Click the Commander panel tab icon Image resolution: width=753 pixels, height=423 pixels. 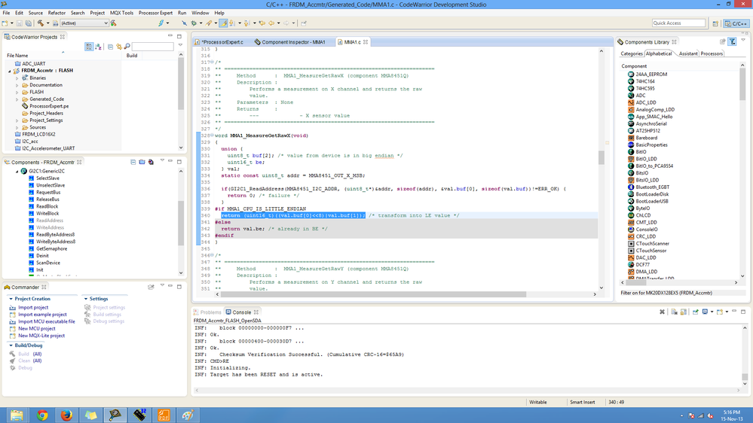8,288
